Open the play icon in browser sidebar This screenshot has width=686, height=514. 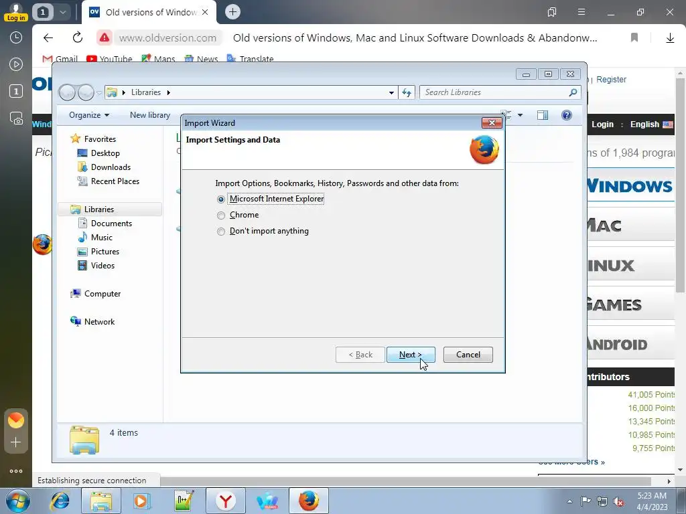(x=16, y=65)
